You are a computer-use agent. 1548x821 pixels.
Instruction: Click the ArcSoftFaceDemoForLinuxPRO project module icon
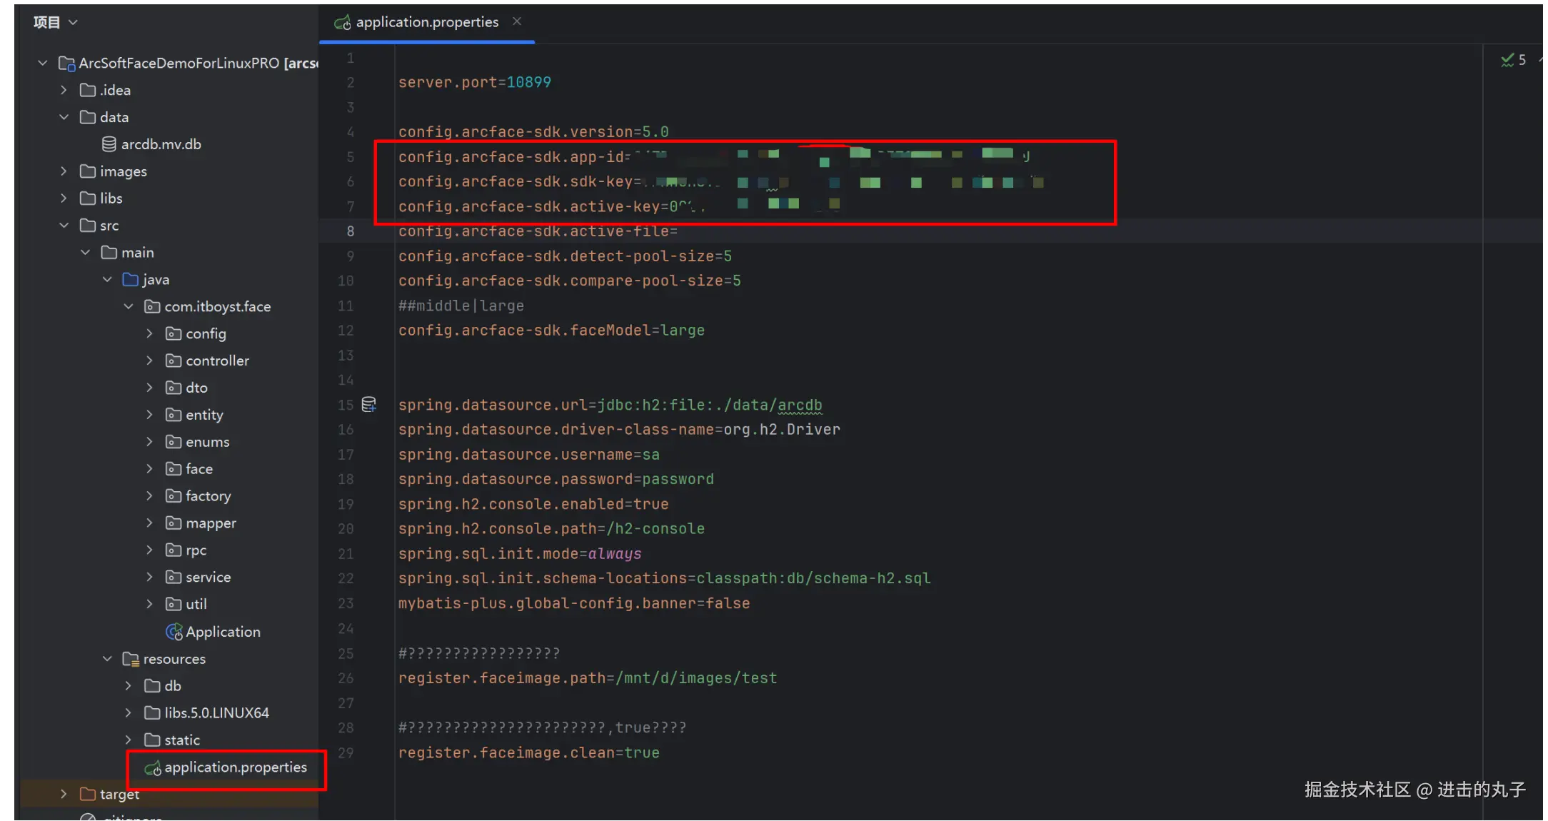click(x=66, y=64)
